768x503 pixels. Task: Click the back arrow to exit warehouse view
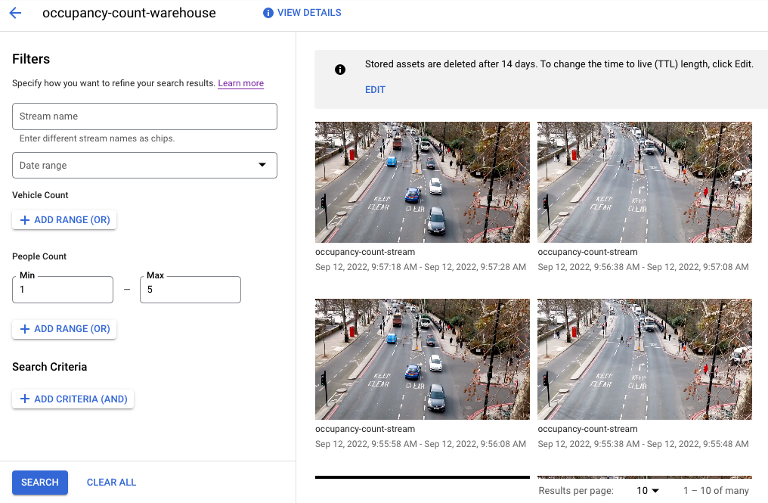pos(15,13)
